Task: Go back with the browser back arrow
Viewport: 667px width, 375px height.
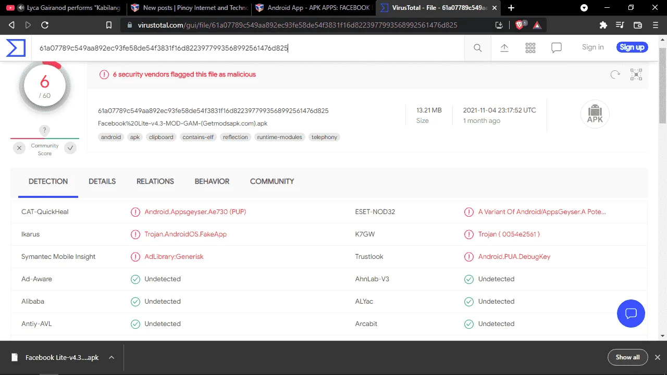Action: click(11, 25)
